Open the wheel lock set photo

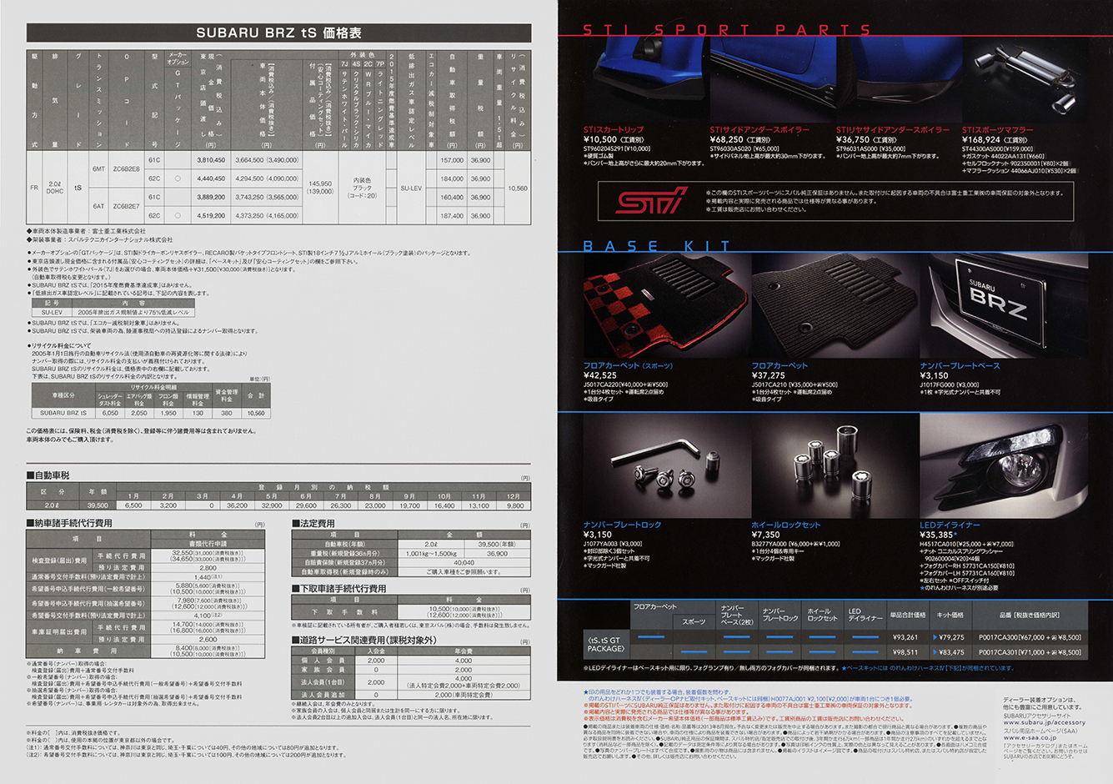(834, 465)
